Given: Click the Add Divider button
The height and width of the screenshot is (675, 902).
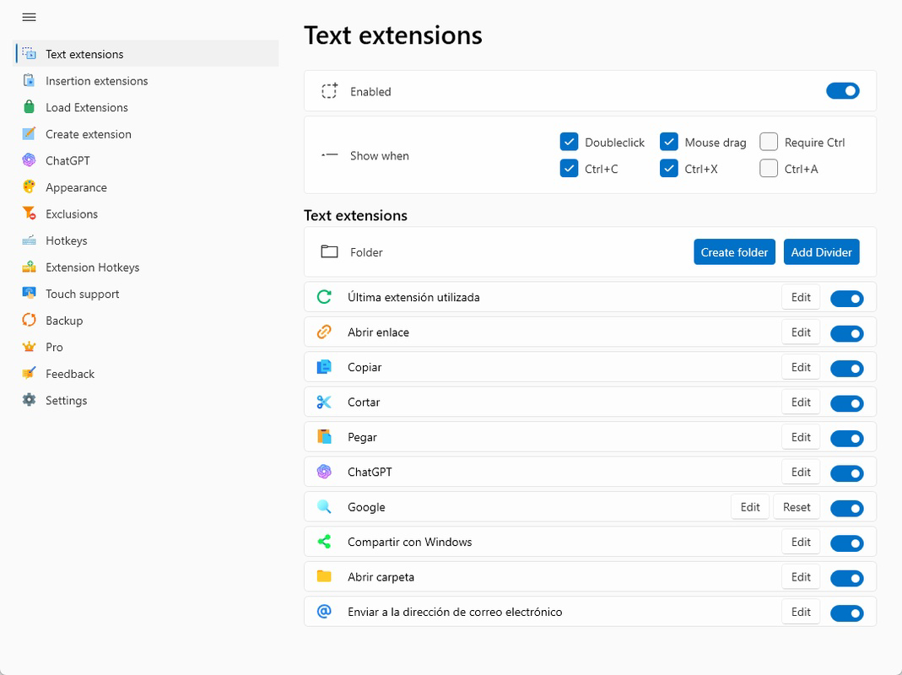Looking at the screenshot, I should [822, 252].
